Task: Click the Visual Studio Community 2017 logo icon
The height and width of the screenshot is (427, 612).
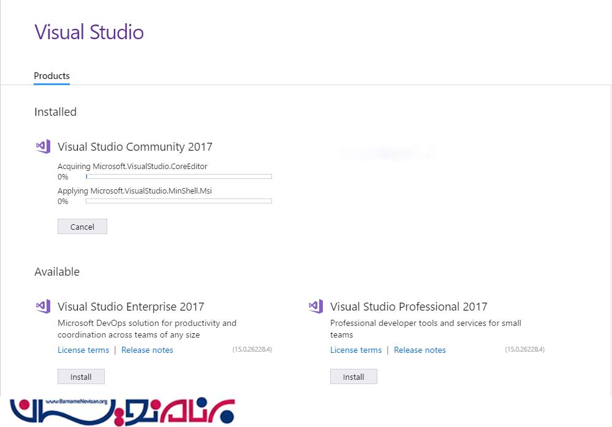Action: (x=43, y=146)
